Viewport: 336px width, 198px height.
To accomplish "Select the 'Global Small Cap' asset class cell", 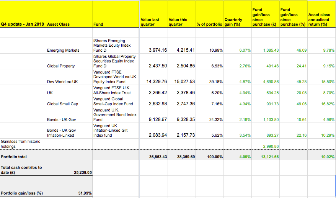I will pos(62,104).
